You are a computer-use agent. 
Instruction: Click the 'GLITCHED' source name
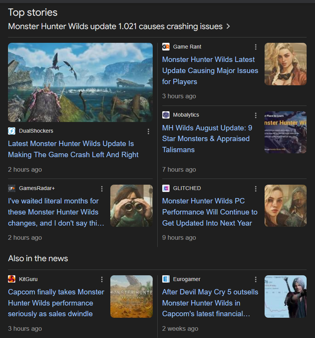pos(187,188)
